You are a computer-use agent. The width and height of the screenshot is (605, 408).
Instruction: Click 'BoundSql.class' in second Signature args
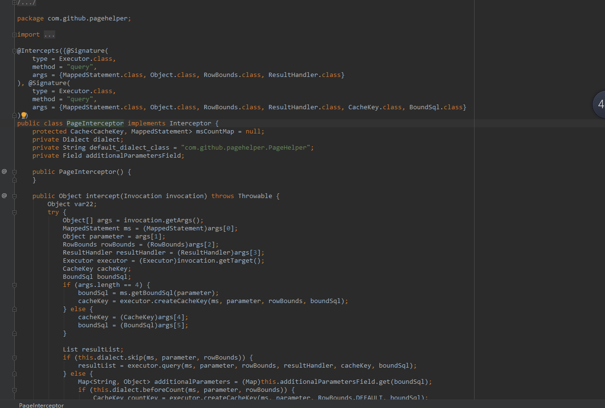pyautogui.click(x=436, y=107)
